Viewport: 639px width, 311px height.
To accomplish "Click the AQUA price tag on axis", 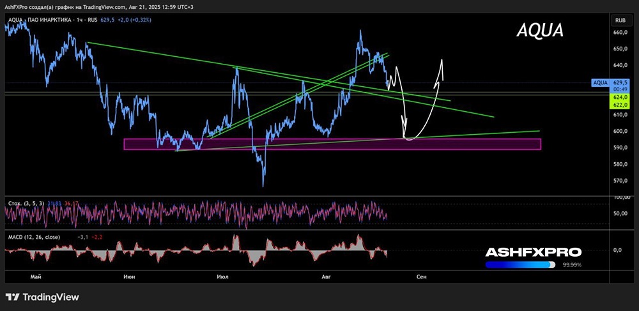I will (600, 83).
